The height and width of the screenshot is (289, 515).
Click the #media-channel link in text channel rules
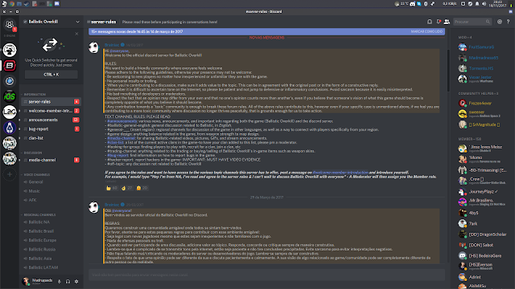pos(122,138)
